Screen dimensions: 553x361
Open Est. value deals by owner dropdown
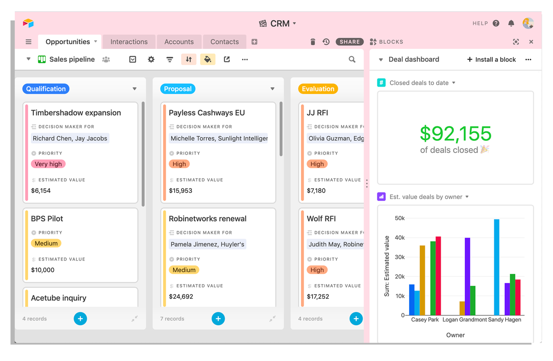[x=467, y=197]
